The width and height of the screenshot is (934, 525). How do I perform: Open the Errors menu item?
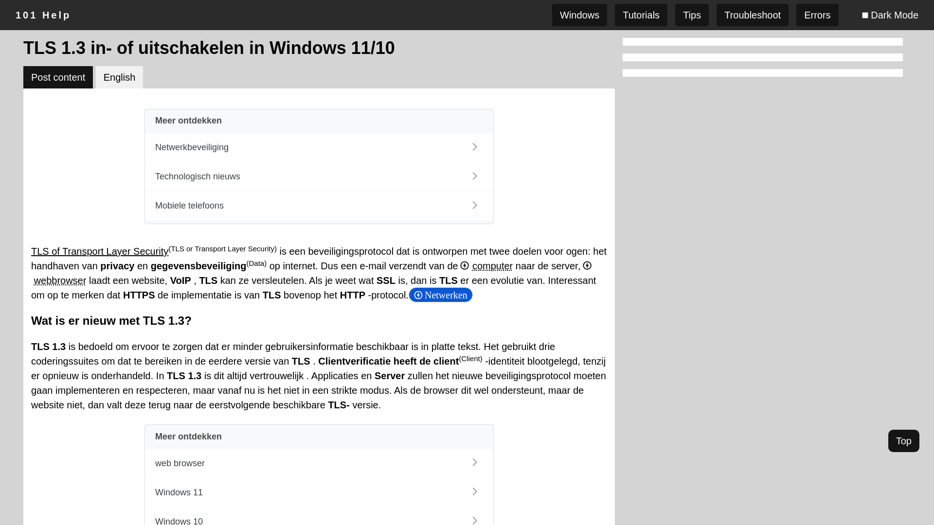click(x=817, y=15)
